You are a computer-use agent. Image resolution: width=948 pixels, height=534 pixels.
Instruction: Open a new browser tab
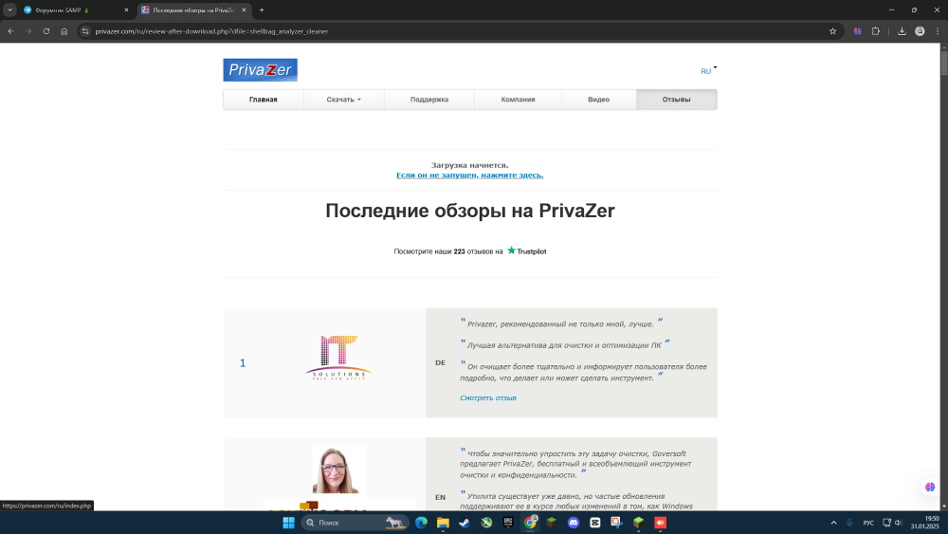[x=262, y=9]
